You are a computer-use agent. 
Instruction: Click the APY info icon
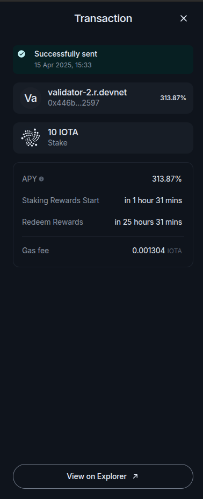point(41,179)
